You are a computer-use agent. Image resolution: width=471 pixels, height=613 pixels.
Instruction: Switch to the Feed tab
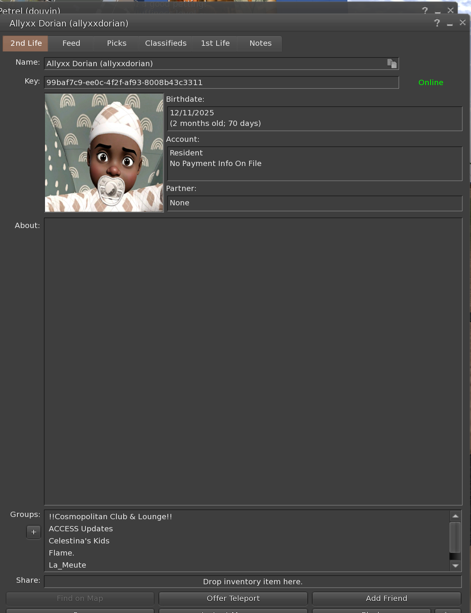pos(71,43)
